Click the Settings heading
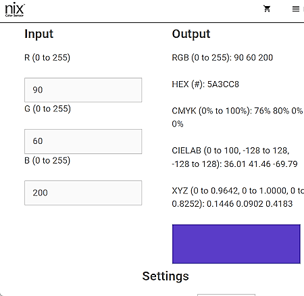This screenshot has height=296, width=304. (166, 276)
